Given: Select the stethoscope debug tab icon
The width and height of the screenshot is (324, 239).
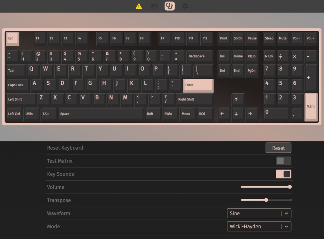Looking at the screenshot, I should pyautogui.click(x=169, y=6).
